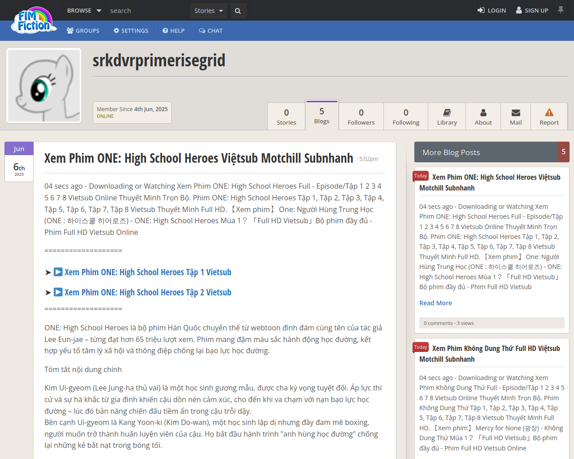Open sidebar post Không Dung Thứ title
This screenshot has width=574, height=459.
point(490,354)
